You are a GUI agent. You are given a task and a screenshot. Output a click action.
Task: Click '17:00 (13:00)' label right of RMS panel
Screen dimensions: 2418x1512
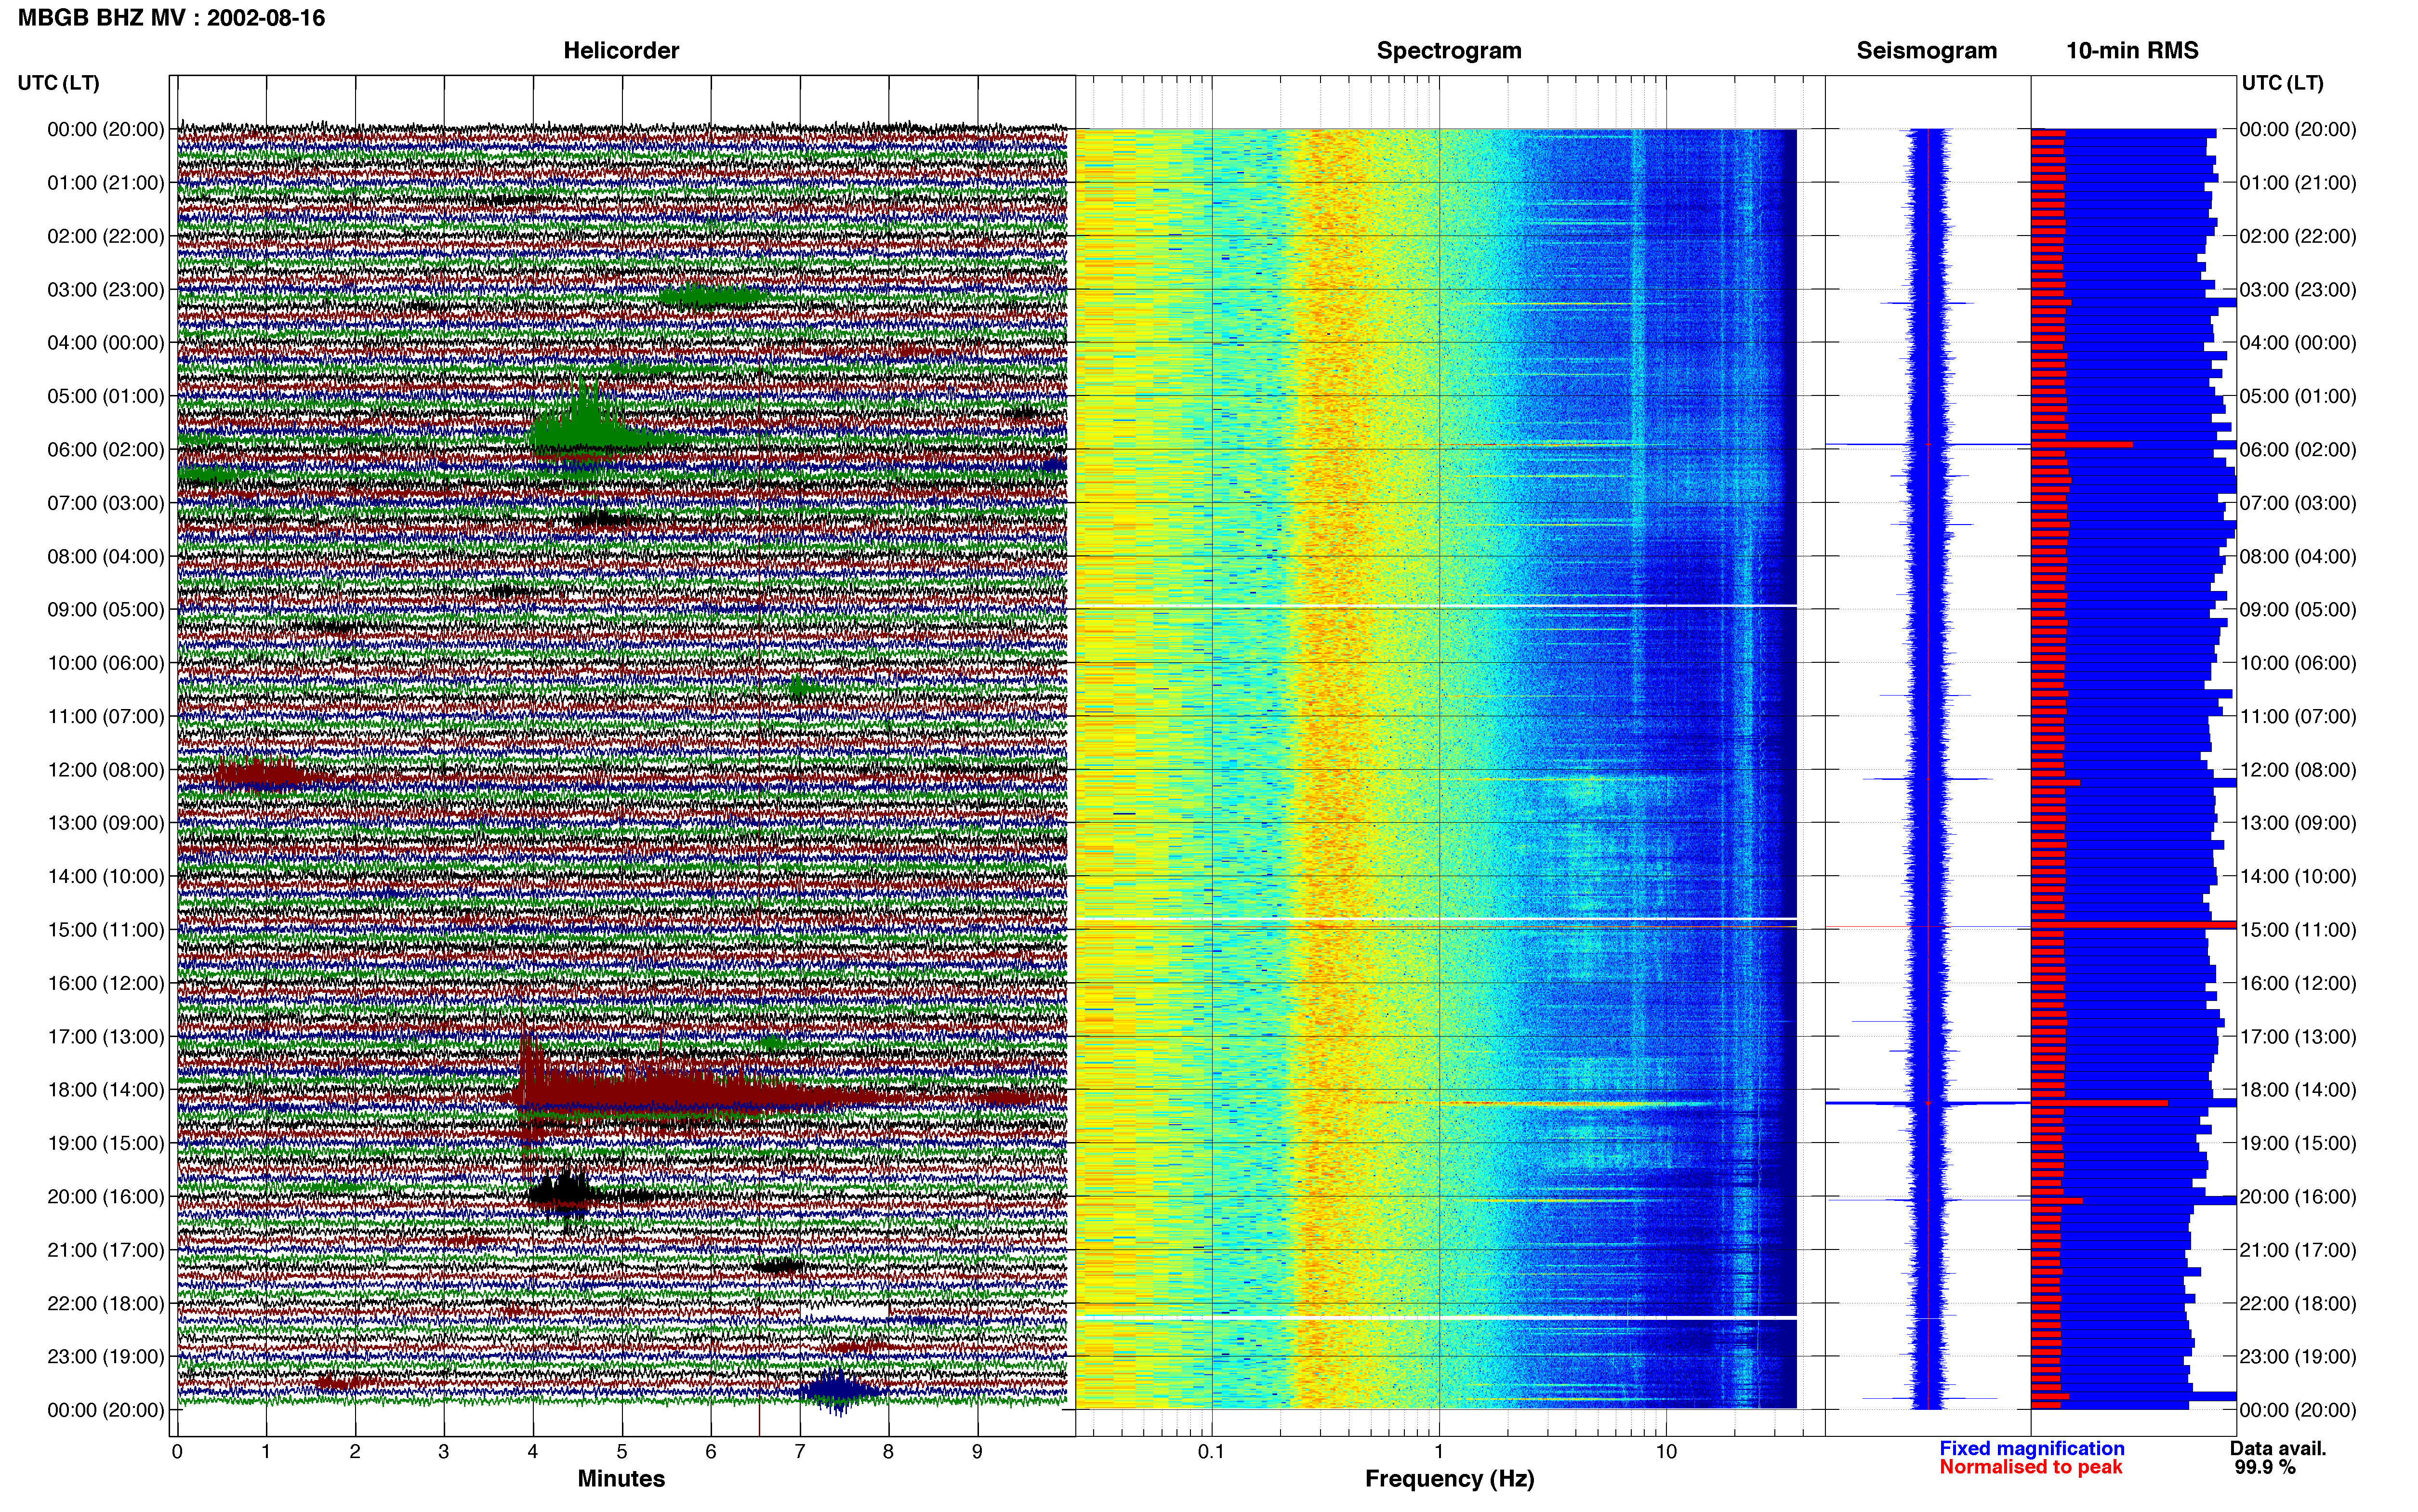(2298, 1037)
